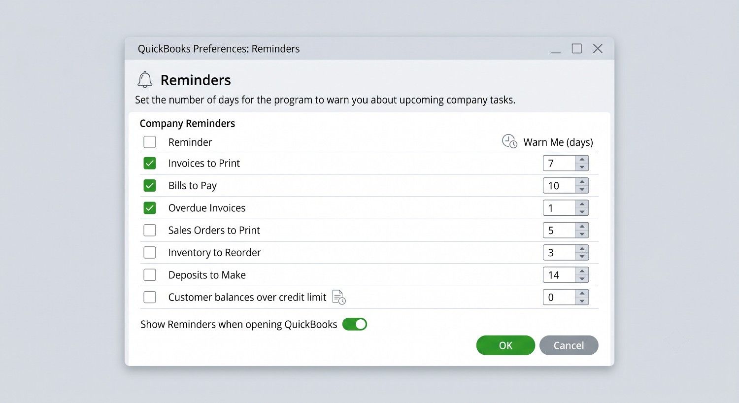Maximize the QuickBooks Preferences window
The image size is (739, 403).
[576, 48]
